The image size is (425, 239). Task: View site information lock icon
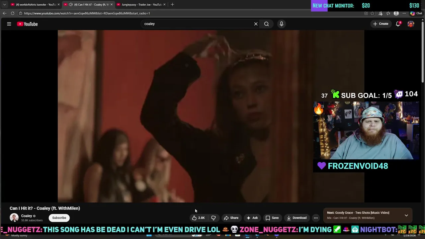pos(21,13)
